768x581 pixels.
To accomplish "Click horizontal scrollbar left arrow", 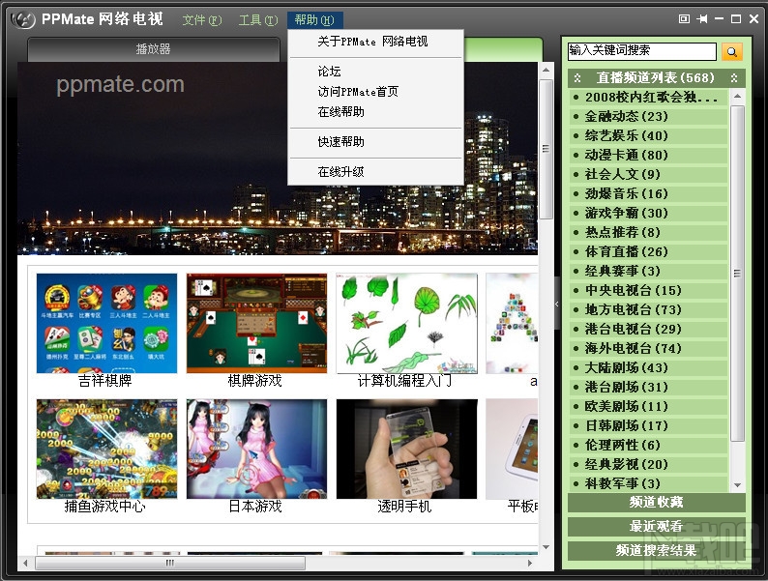I will 25,563.
